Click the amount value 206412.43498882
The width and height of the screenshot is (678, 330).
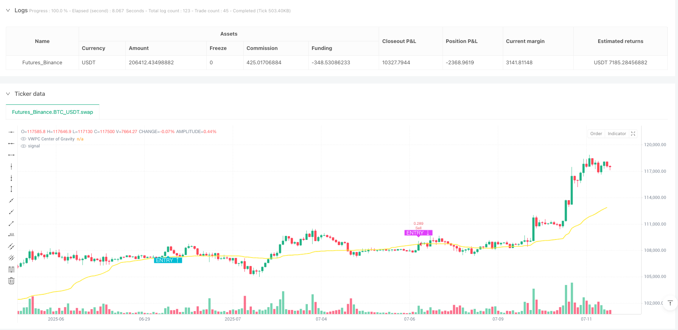[151, 63]
